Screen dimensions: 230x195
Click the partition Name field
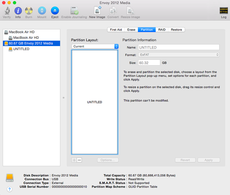[179, 47]
